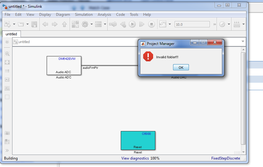
Task: Go Up to Parent arrow
Action: point(64,24)
